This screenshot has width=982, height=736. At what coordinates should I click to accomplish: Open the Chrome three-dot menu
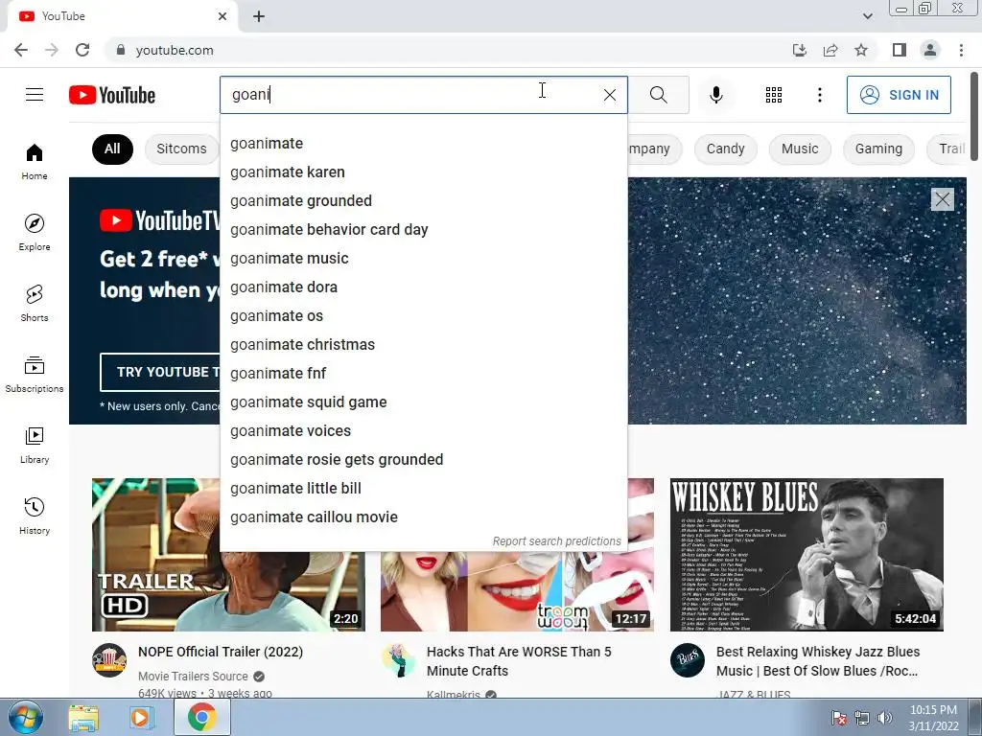coord(961,50)
